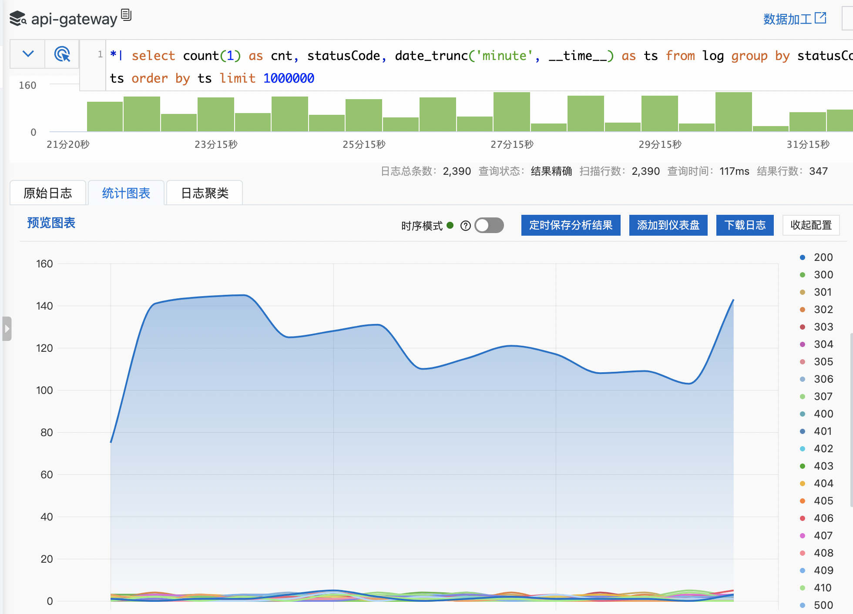The image size is (853, 614).
Task: Switch to the 原始日志 tab
Action: pyautogui.click(x=48, y=193)
